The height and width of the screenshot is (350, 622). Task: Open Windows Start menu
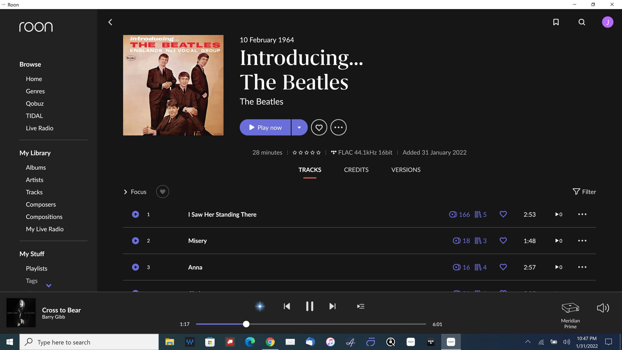pyautogui.click(x=10, y=342)
